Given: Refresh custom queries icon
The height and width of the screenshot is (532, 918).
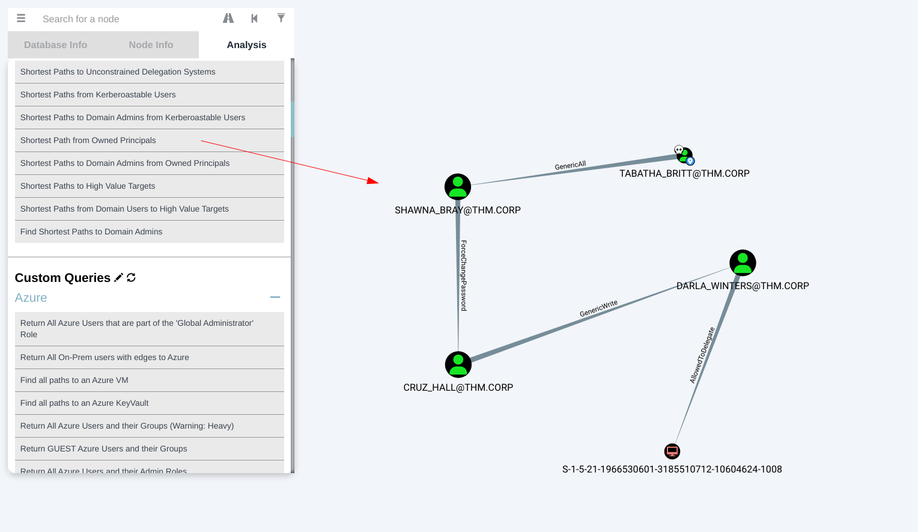Looking at the screenshot, I should pyautogui.click(x=131, y=277).
